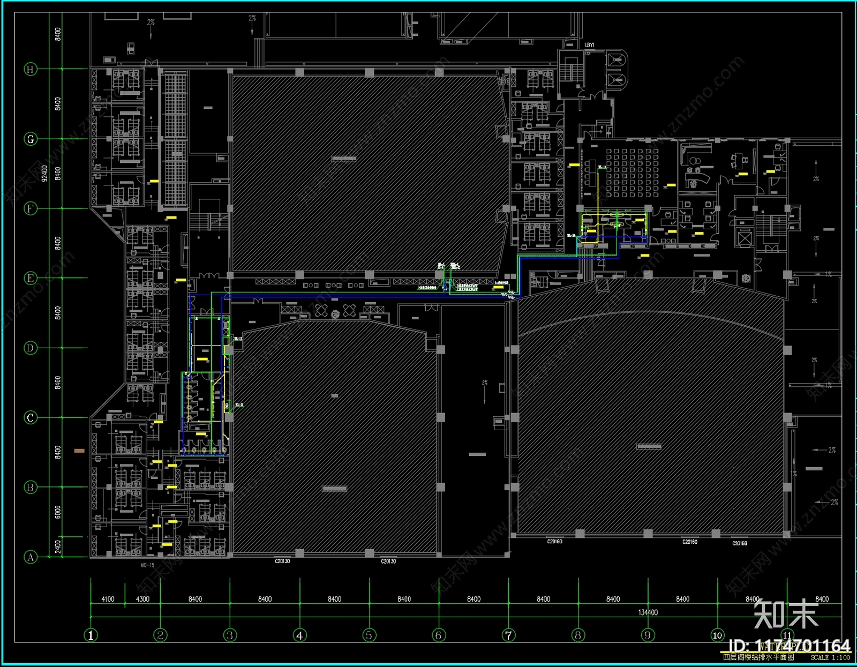Click column grid bubble 10
The width and height of the screenshot is (857, 667).
coord(718,635)
